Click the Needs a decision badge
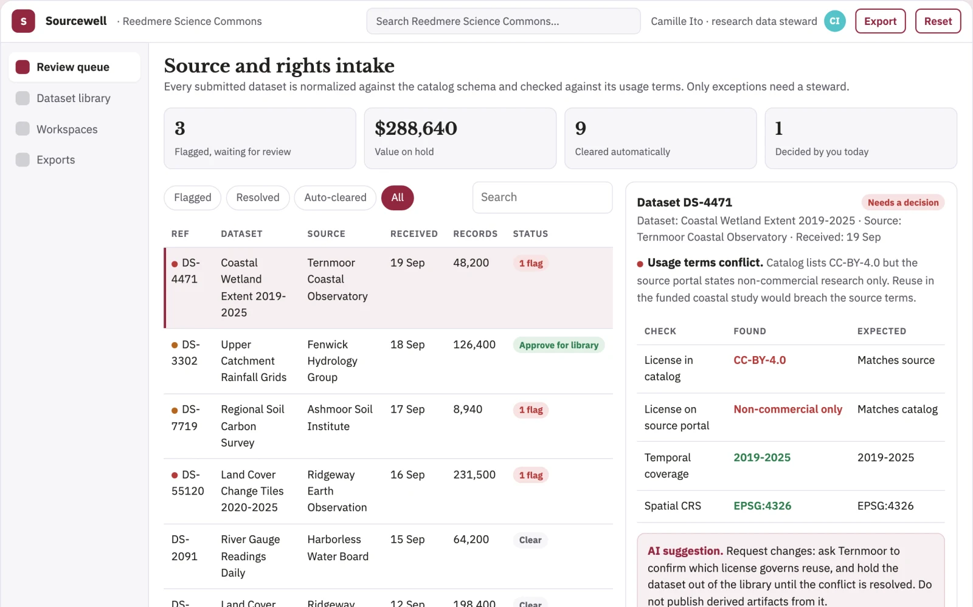The width and height of the screenshot is (973, 607). click(903, 202)
